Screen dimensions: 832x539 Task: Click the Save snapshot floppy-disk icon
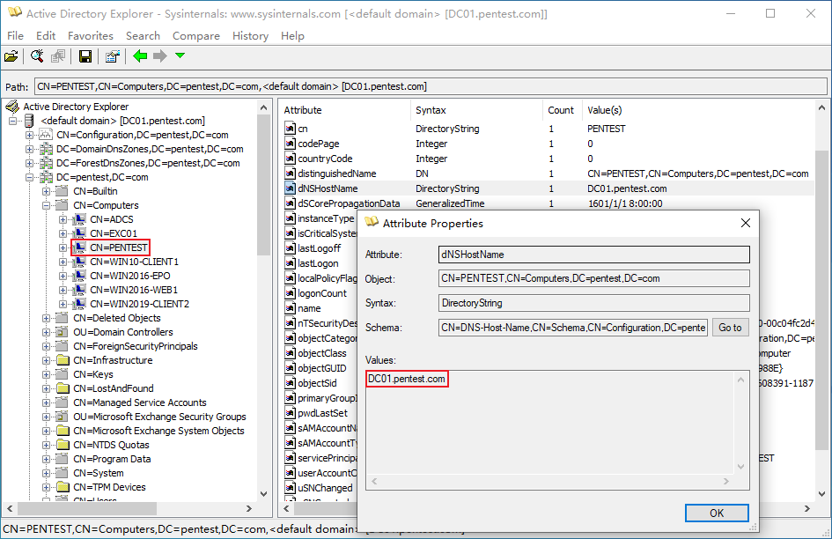(85, 56)
